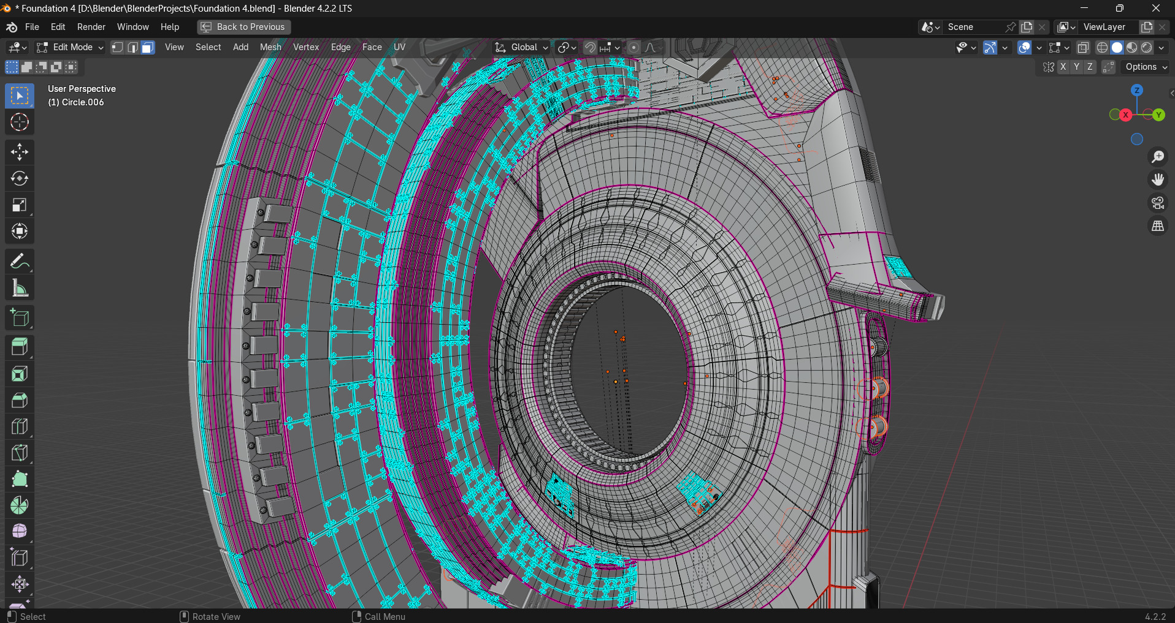Enable face select mode
The width and height of the screenshot is (1175, 623).
[148, 47]
